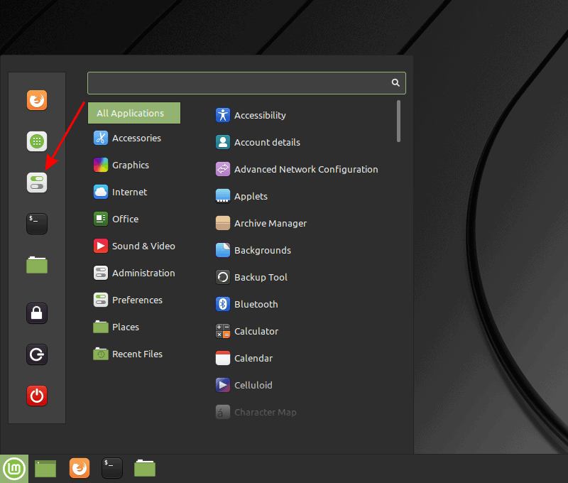The image size is (568, 483).
Task: Select the Graphics category
Action: click(131, 165)
